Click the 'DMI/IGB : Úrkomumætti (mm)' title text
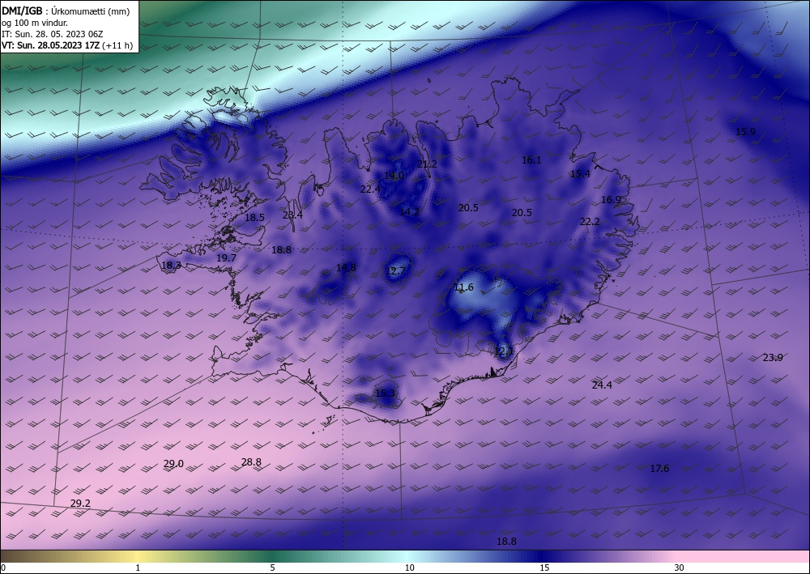Image resolution: width=810 pixels, height=574 pixels. coord(66,11)
